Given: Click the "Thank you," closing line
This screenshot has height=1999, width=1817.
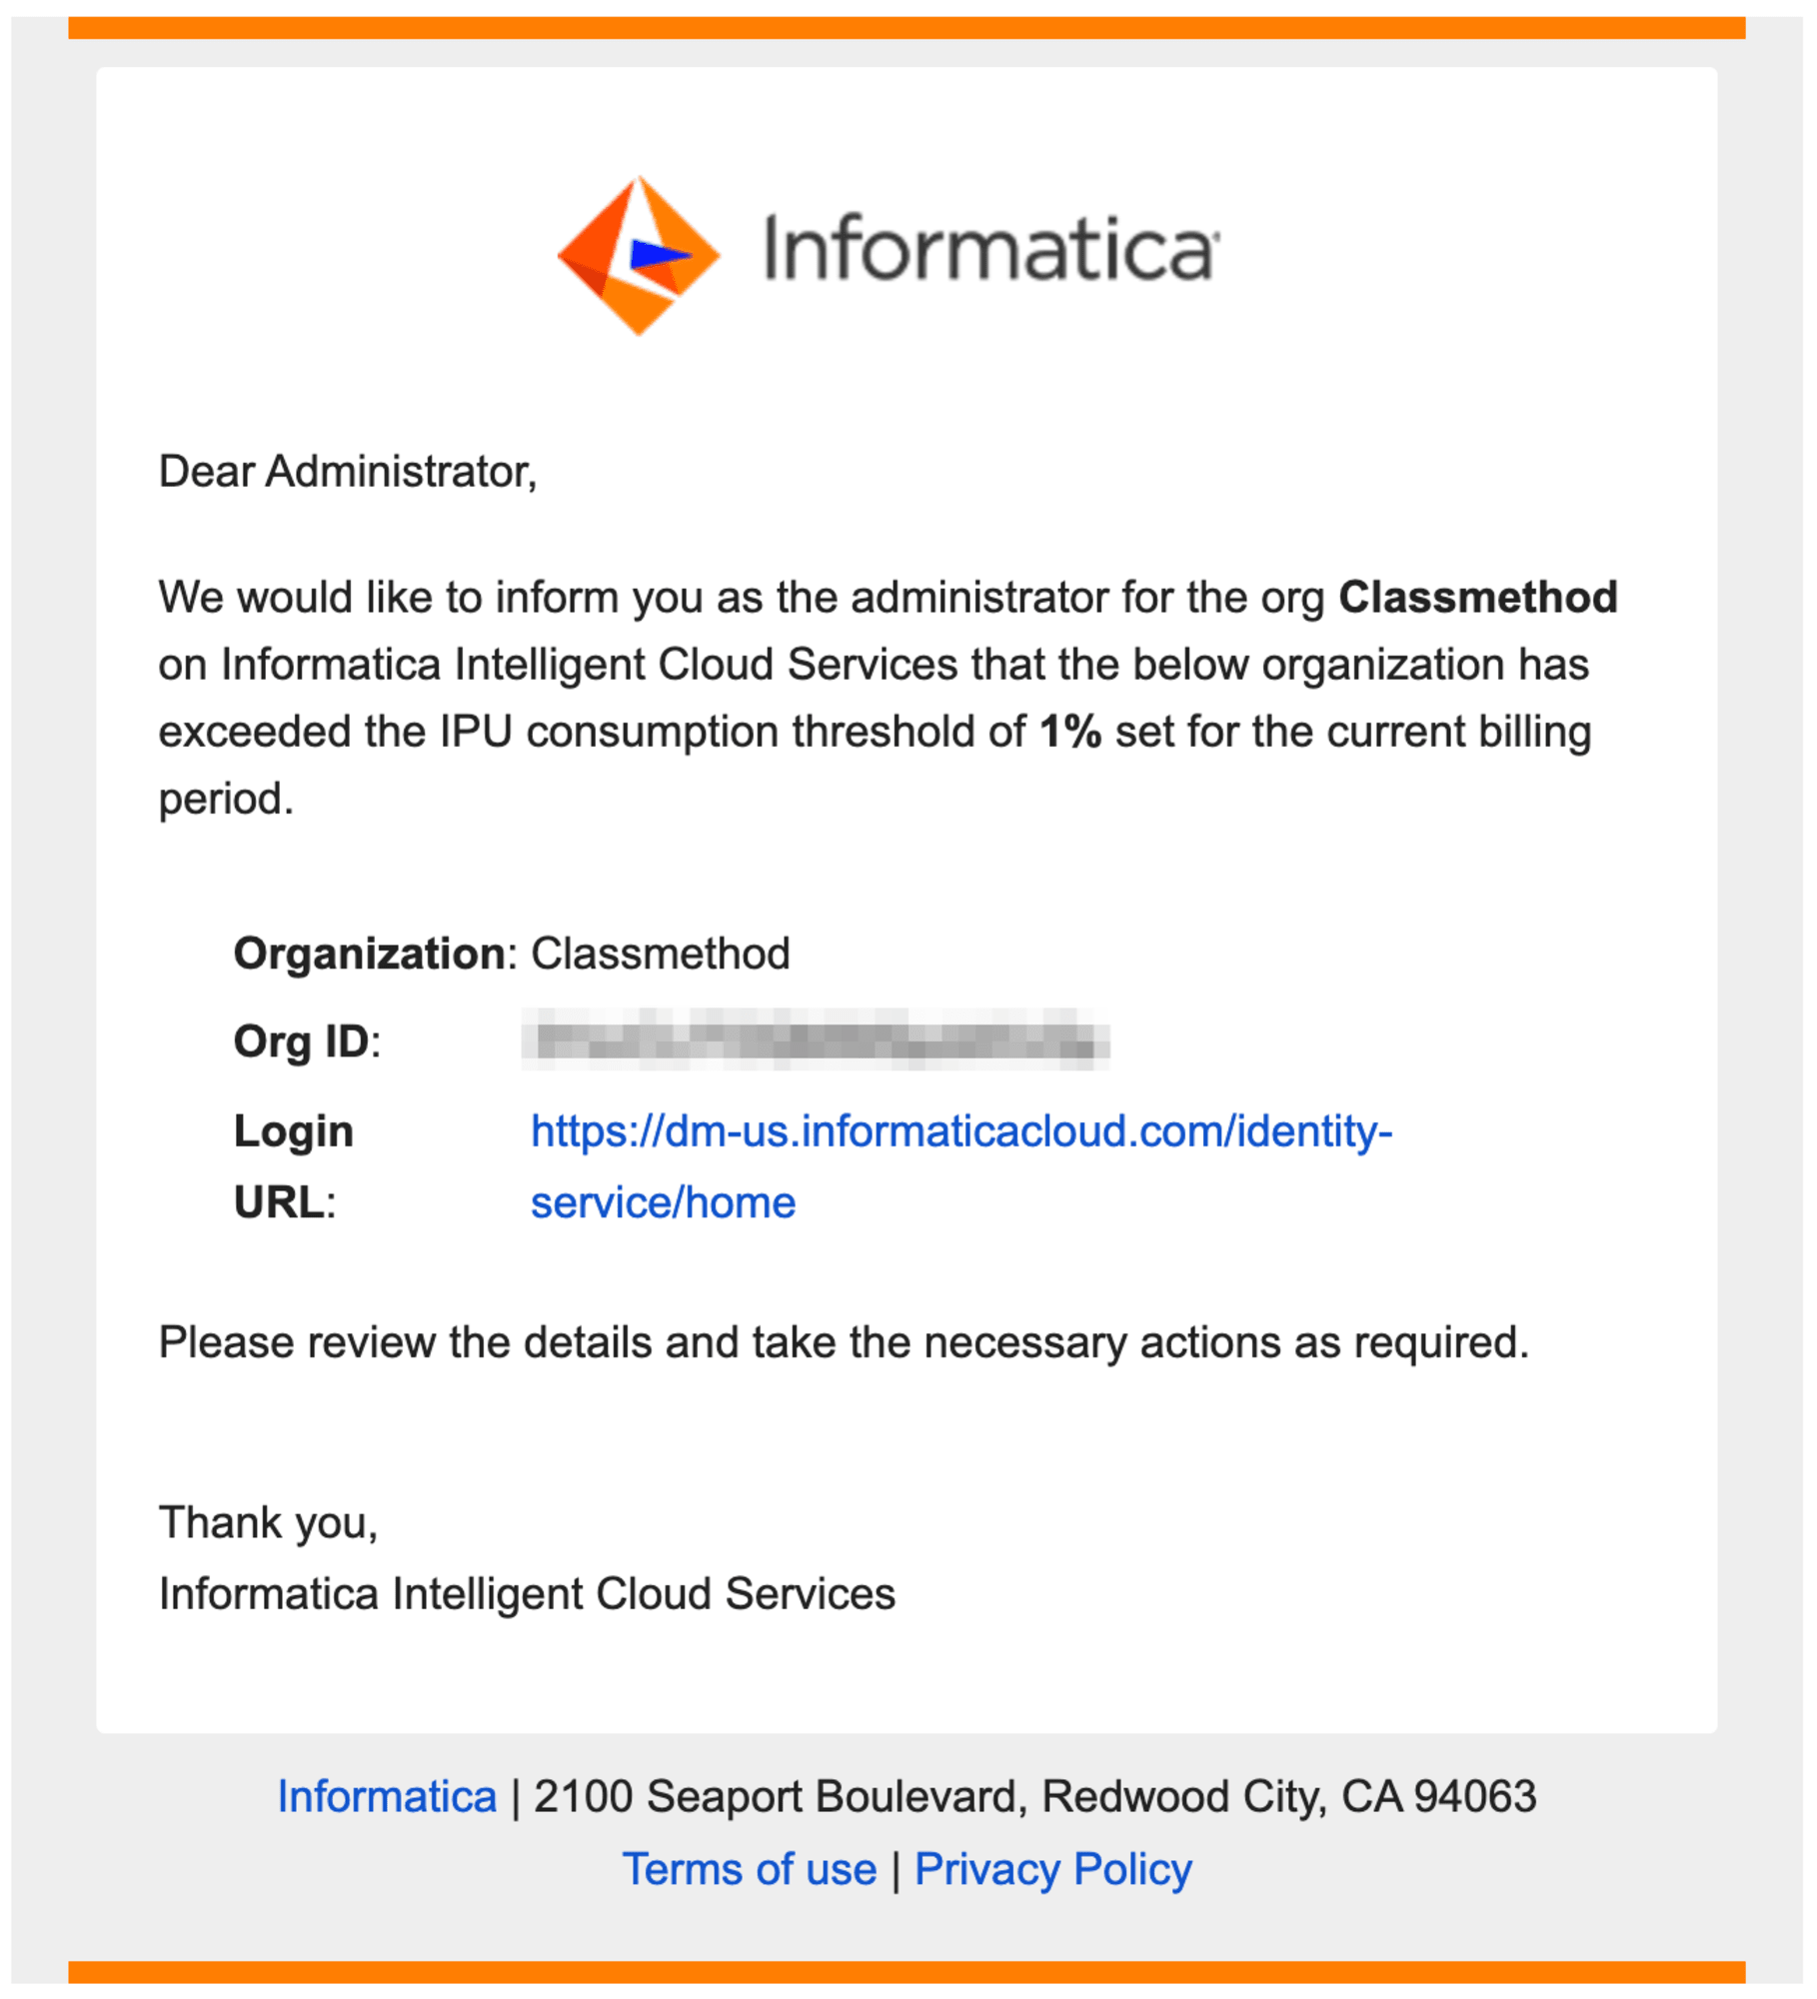Looking at the screenshot, I should pos(269,1523).
